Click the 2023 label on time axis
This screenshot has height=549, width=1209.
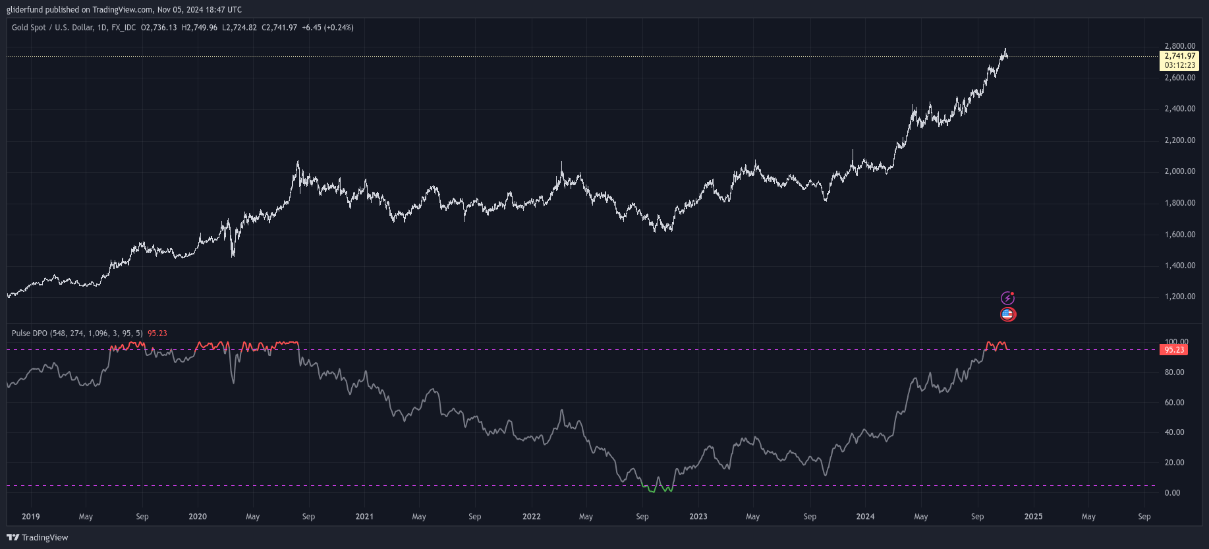(x=698, y=517)
